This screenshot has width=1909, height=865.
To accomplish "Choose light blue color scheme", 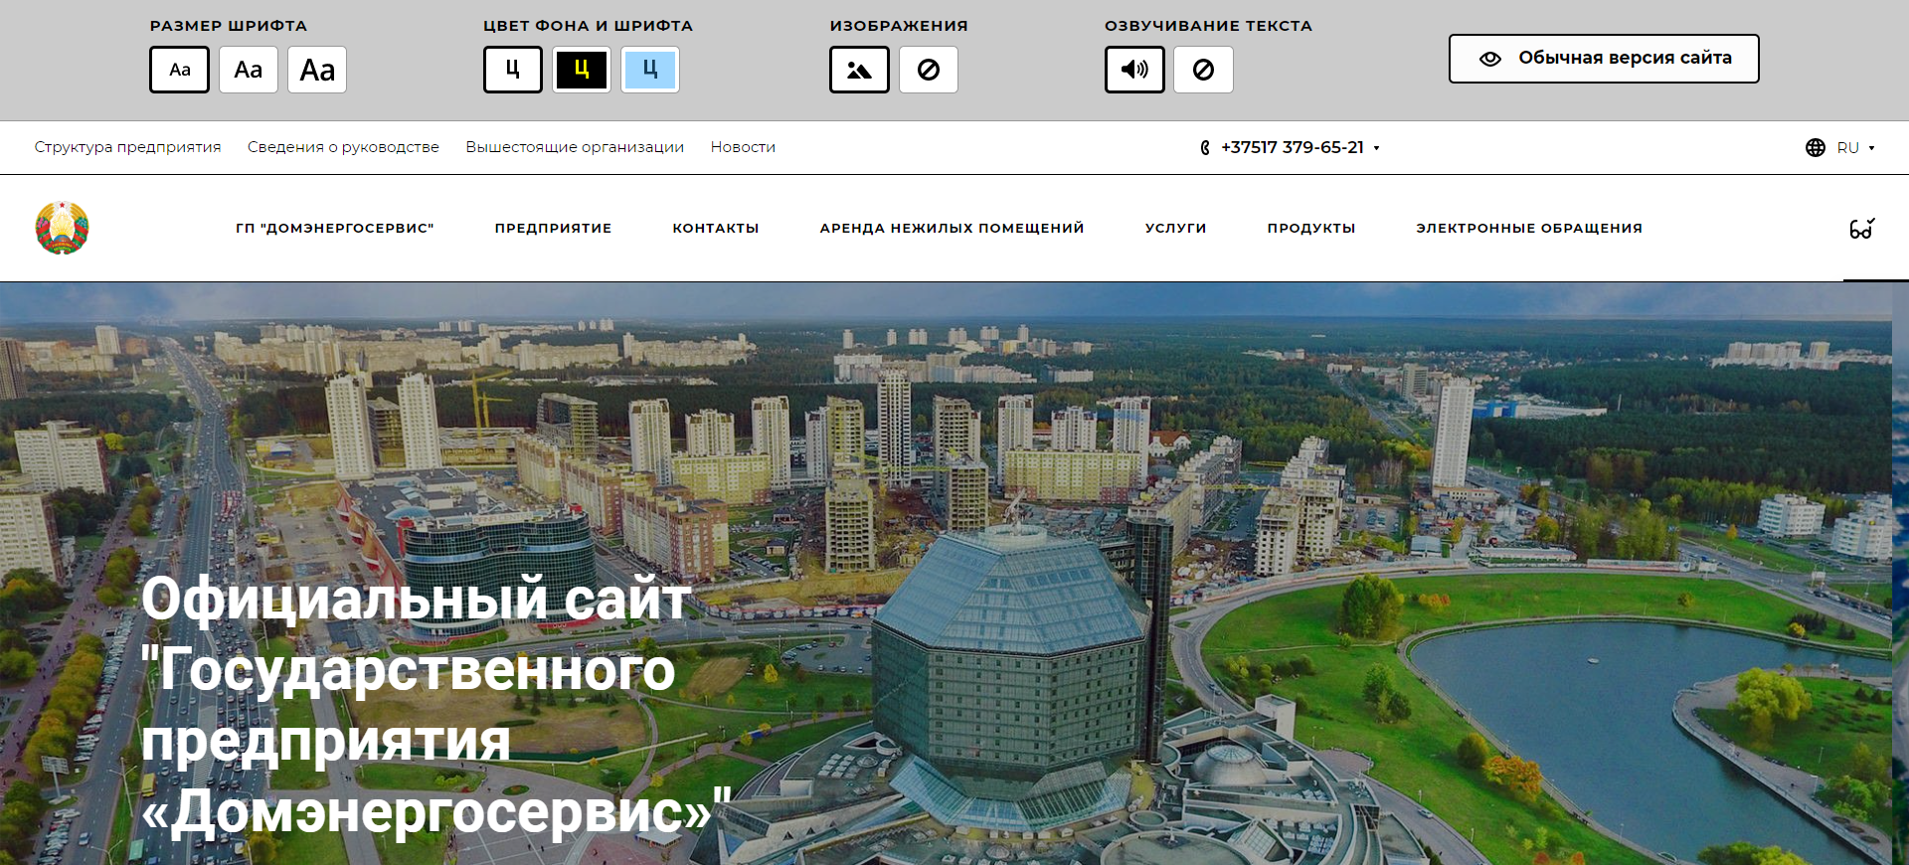I will click(650, 70).
